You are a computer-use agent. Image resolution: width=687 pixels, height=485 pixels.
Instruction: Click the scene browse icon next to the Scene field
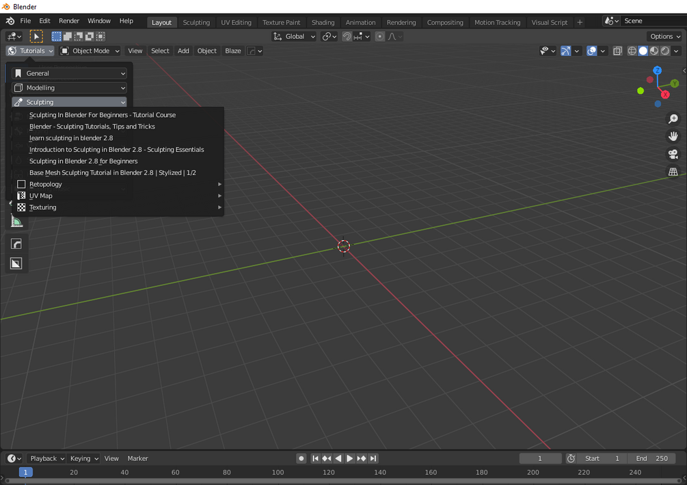[x=612, y=21]
